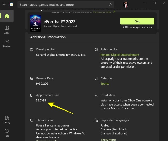Click Access your Internet connection text
Screen dimensions: 168x141
(57, 129)
